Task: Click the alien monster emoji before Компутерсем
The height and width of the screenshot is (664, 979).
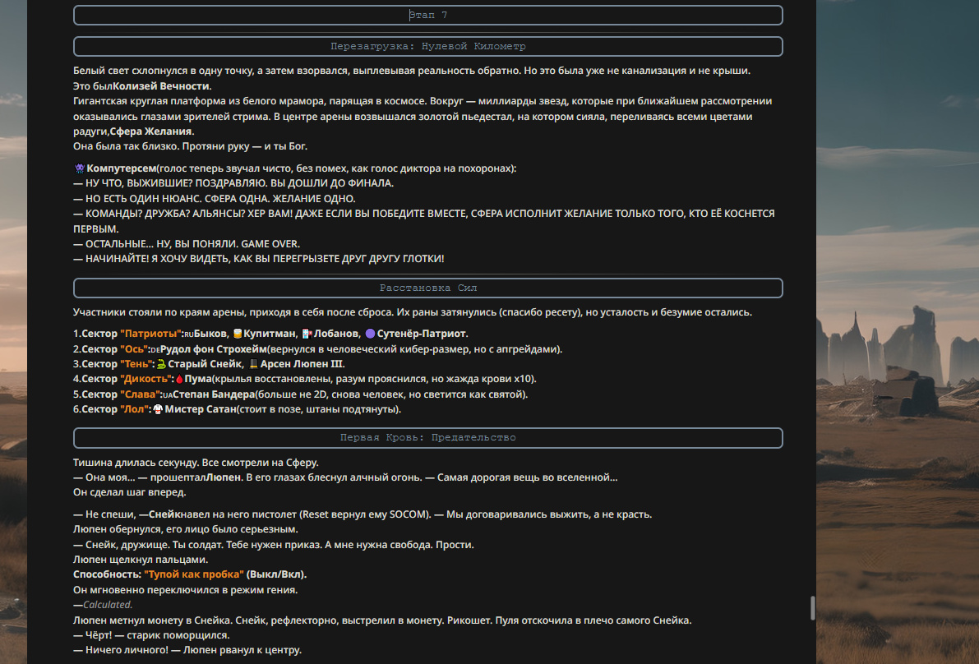Action: pos(79,168)
